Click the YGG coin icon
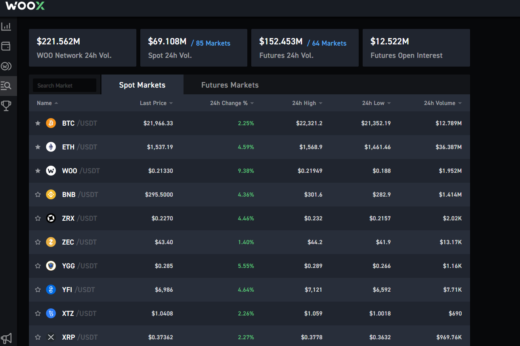Screen dimensions: 520x346 click(x=51, y=266)
